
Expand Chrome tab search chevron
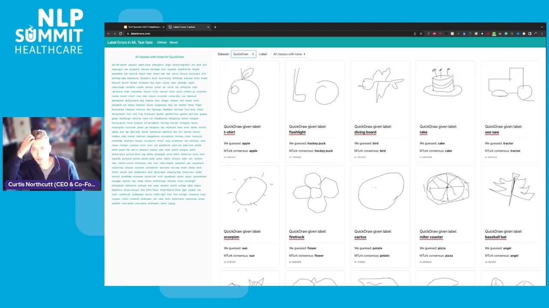point(542,27)
